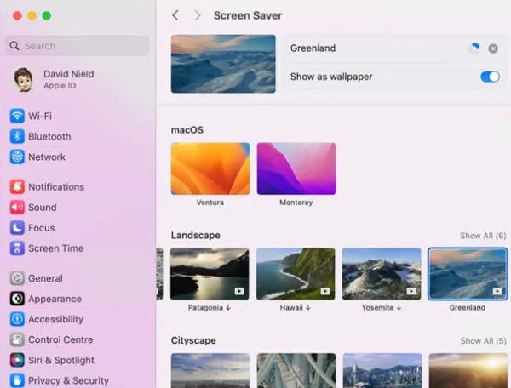Cancel the Greenland download with X button
The width and height of the screenshot is (511, 388).
[493, 48]
